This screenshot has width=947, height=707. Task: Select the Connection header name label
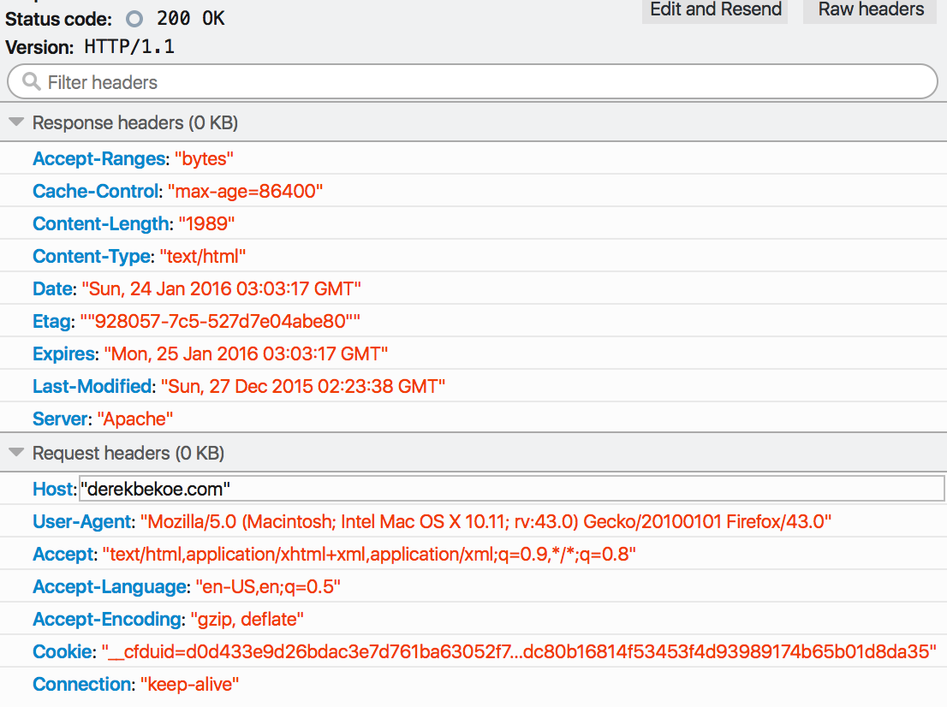click(x=82, y=686)
